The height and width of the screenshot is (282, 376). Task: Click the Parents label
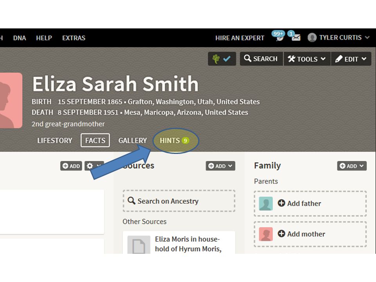(x=266, y=181)
